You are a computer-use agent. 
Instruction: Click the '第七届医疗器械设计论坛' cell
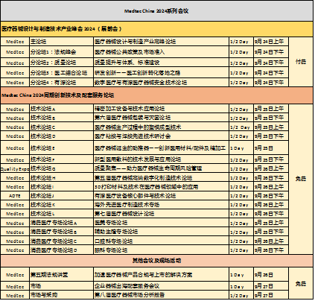click(x=161, y=214)
